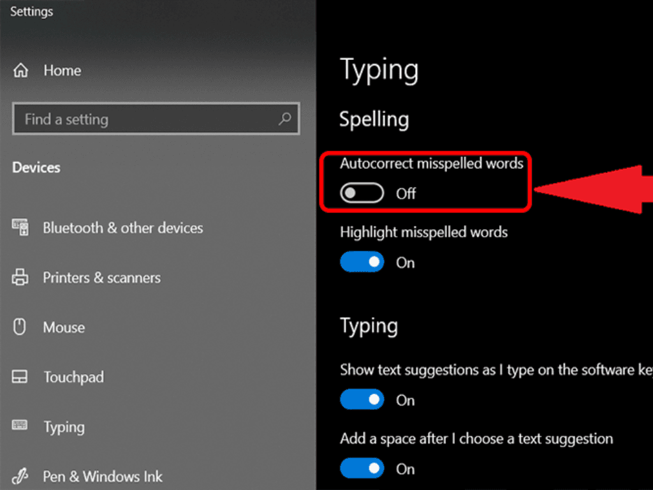Click the Printers & scanners printer icon
This screenshot has height=490, width=653.
point(20,278)
